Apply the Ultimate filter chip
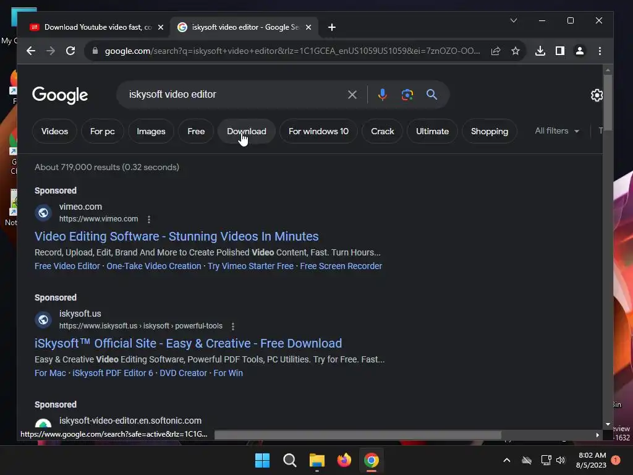The image size is (633, 475). (x=432, y=131)
